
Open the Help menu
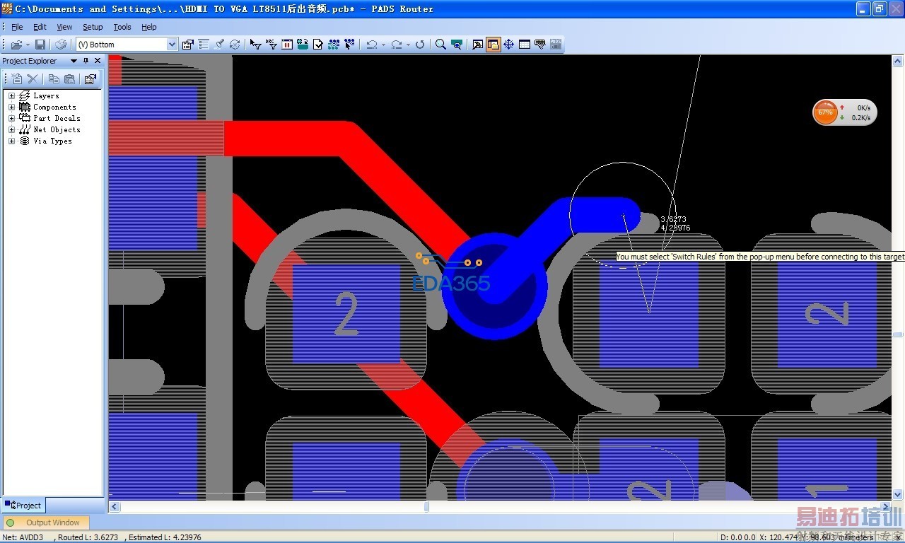(x=148, y=27)
